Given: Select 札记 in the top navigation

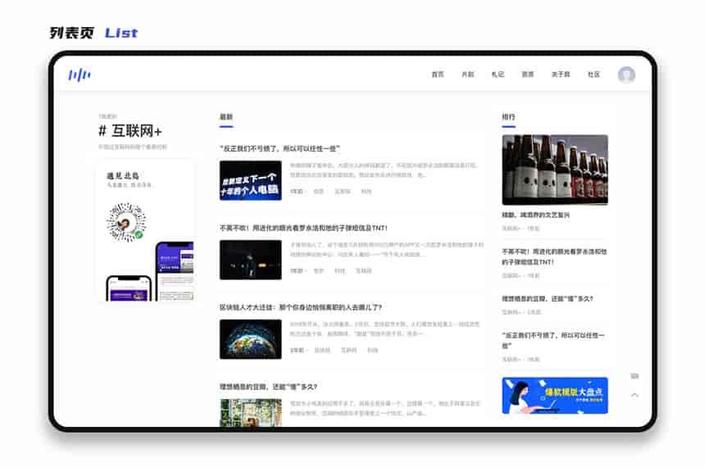Looking at the screenshot, I should [498, 75].
